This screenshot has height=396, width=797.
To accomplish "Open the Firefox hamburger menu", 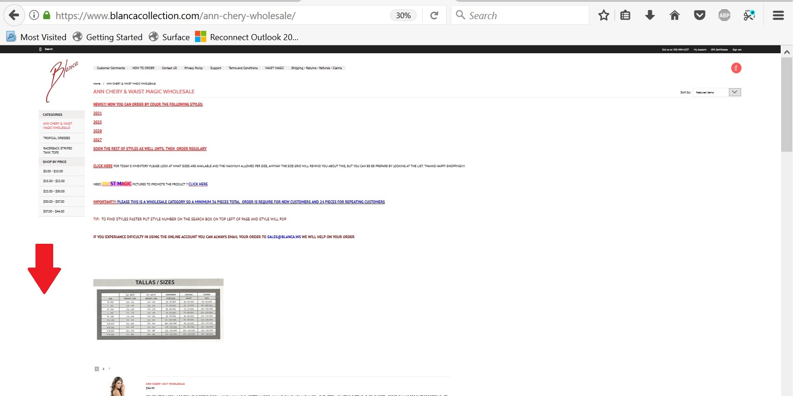I will (x=778, y=15).
